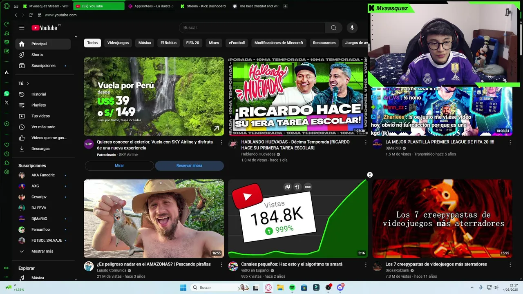Click the search magnifier button

(x=333, y=28)
